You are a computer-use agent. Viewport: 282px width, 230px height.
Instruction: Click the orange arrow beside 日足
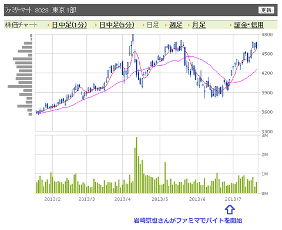click(143, 25)
